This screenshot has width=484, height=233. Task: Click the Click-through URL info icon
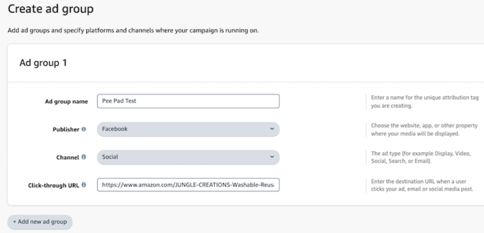click(84, 185)
